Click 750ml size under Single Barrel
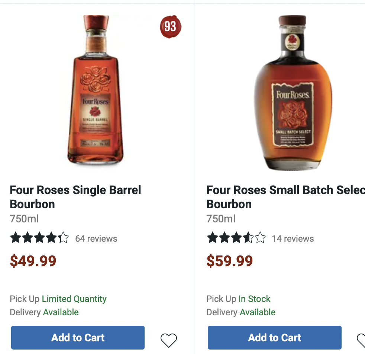 click(x=24, y=219)
